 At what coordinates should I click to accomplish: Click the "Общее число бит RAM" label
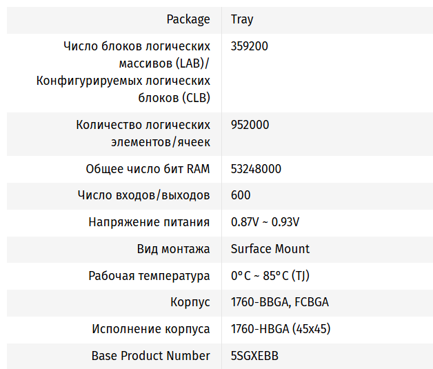point(148,169)
